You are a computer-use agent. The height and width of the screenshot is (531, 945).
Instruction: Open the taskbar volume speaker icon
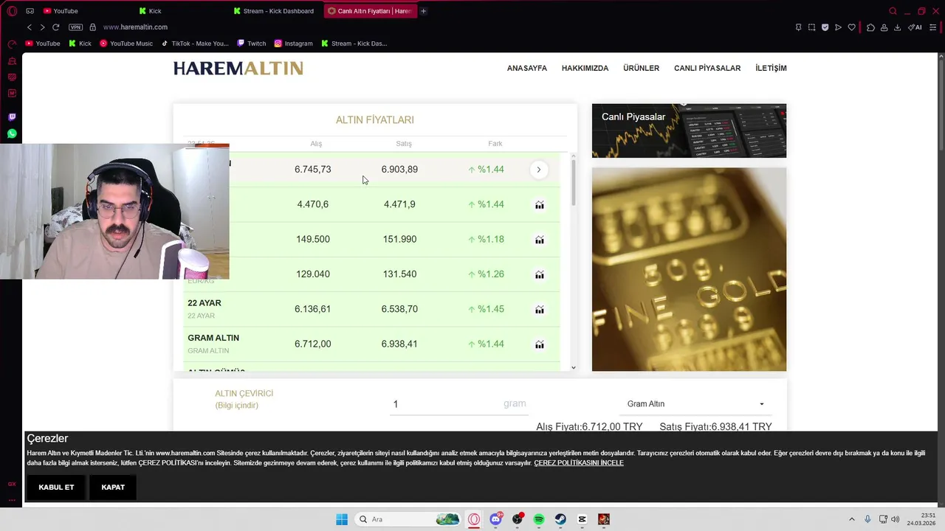tap(895, 519)
